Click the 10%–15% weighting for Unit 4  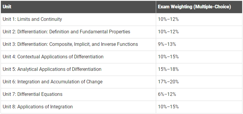[168, 57]
